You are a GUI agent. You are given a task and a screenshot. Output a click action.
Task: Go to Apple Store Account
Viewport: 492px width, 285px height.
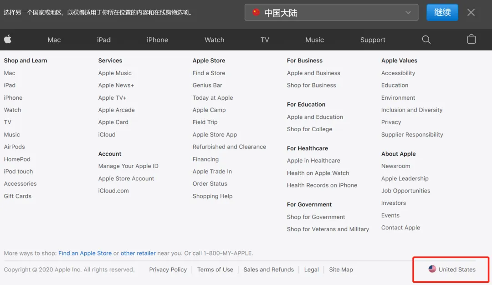[x=126, y=178]
